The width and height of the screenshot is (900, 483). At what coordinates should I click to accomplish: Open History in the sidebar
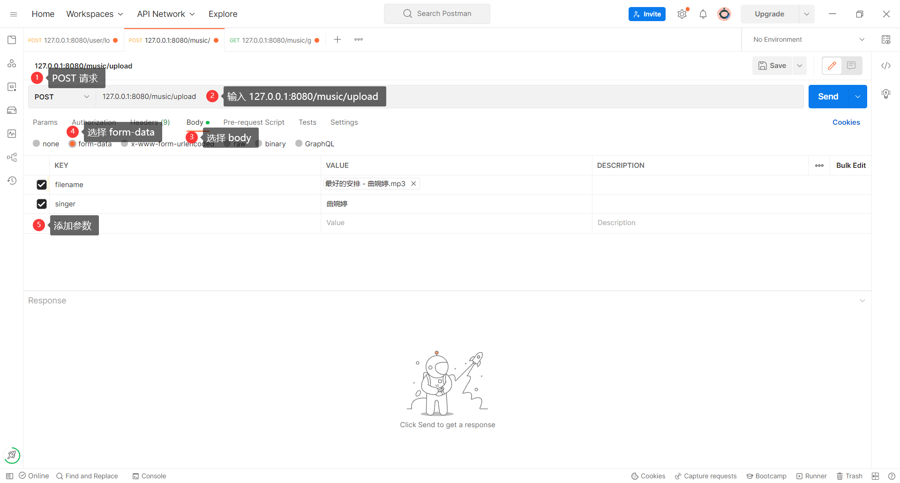pyautogui.click(x=12, y=181)
